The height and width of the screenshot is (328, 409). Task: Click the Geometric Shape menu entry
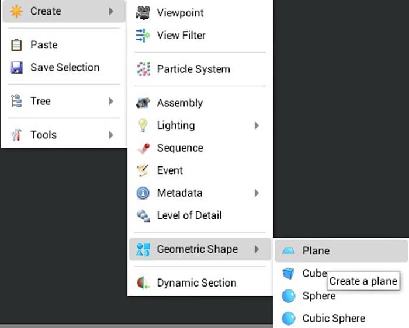[x=200, y=249]
